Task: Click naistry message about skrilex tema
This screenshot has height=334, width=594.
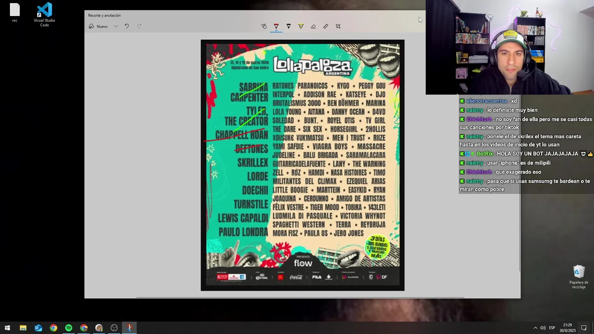Action: [520, 140]
